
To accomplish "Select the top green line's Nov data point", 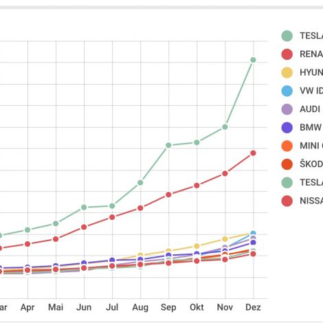I will click(225, 127).
